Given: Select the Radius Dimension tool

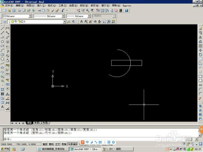Looking at the screenshot, I should click(7, 47).
